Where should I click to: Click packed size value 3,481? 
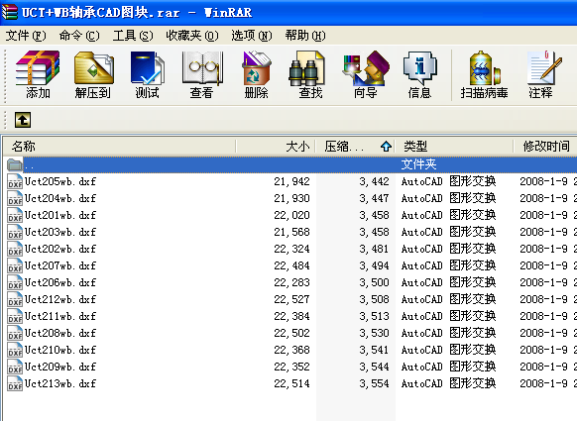(x=374, y=250)
